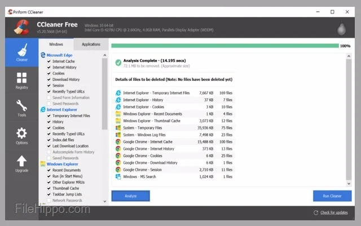Click the Windows Explorer group folder icon
Viewport: 361px width, 226px height.
[43, 164]
